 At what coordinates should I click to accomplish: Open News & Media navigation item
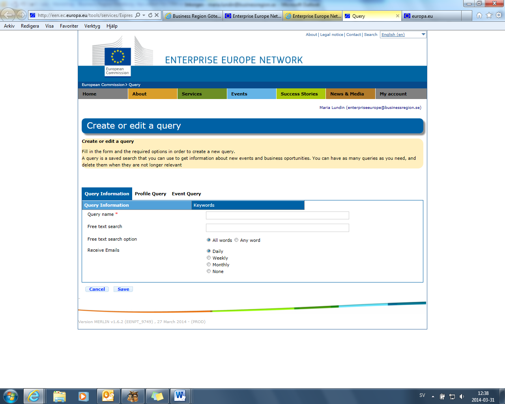350,94
